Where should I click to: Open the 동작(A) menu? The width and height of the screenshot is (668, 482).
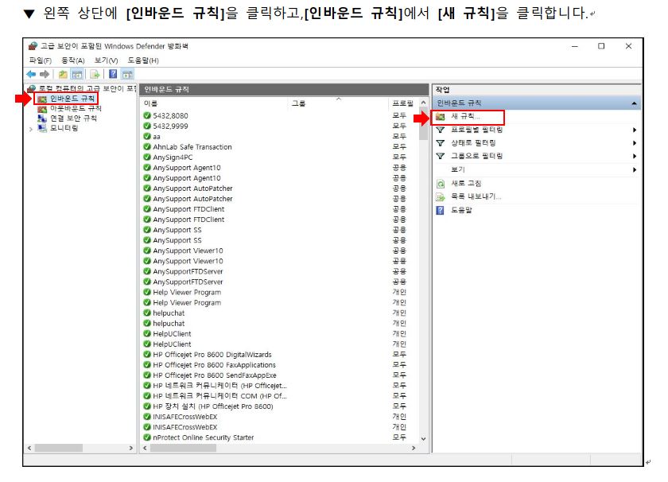point(73,60)
